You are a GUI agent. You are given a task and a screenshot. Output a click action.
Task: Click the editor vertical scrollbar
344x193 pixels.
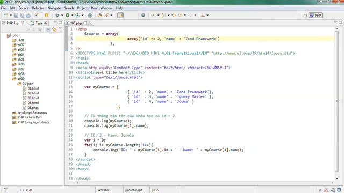tap(337, 101)
